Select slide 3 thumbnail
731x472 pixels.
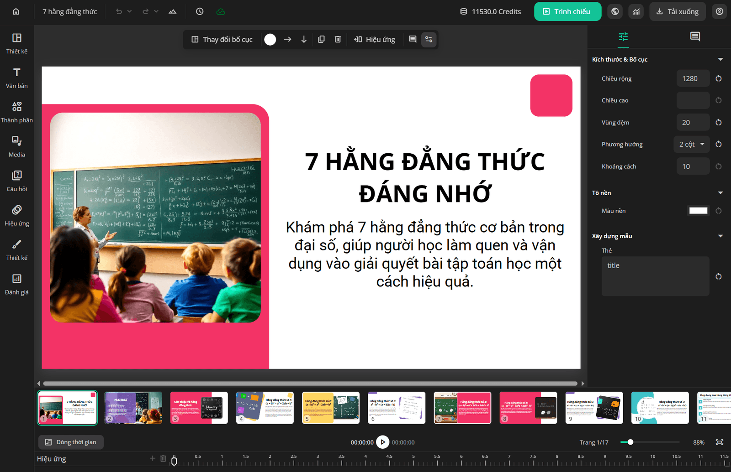coord(199,408)
